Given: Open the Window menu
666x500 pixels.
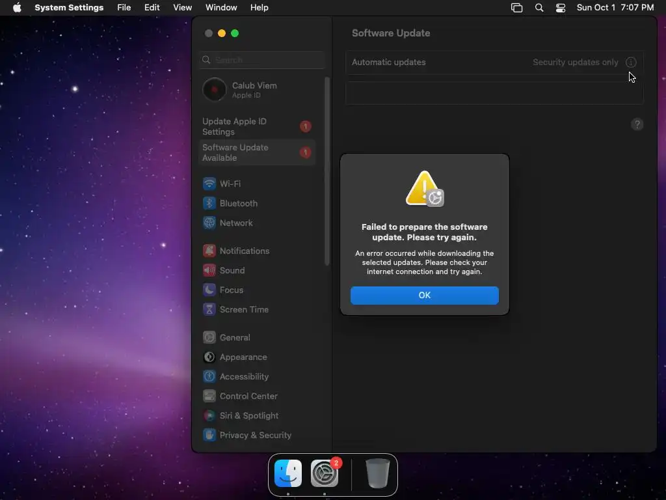Looking at the screenshot, I should coord(221,8).
